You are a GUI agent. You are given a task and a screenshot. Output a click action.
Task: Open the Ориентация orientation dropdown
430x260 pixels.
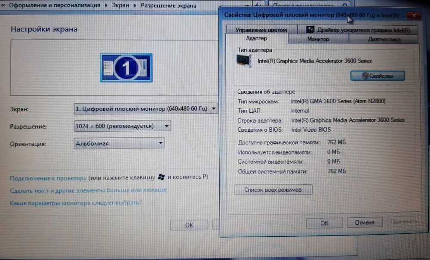coord(119,143)
